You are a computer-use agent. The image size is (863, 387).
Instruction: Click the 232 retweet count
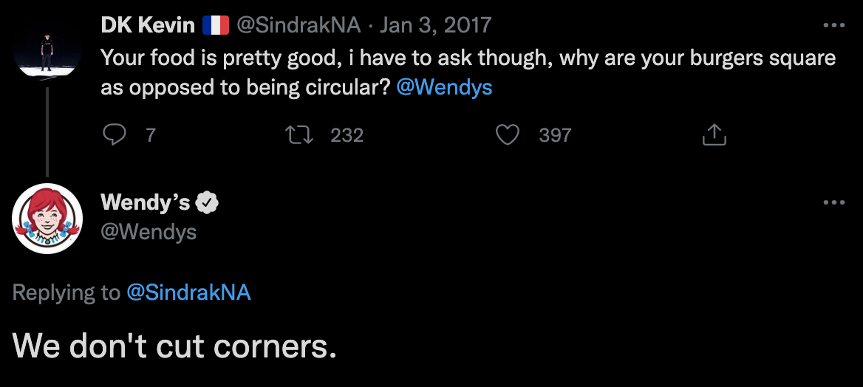click(x=347, y=135)
